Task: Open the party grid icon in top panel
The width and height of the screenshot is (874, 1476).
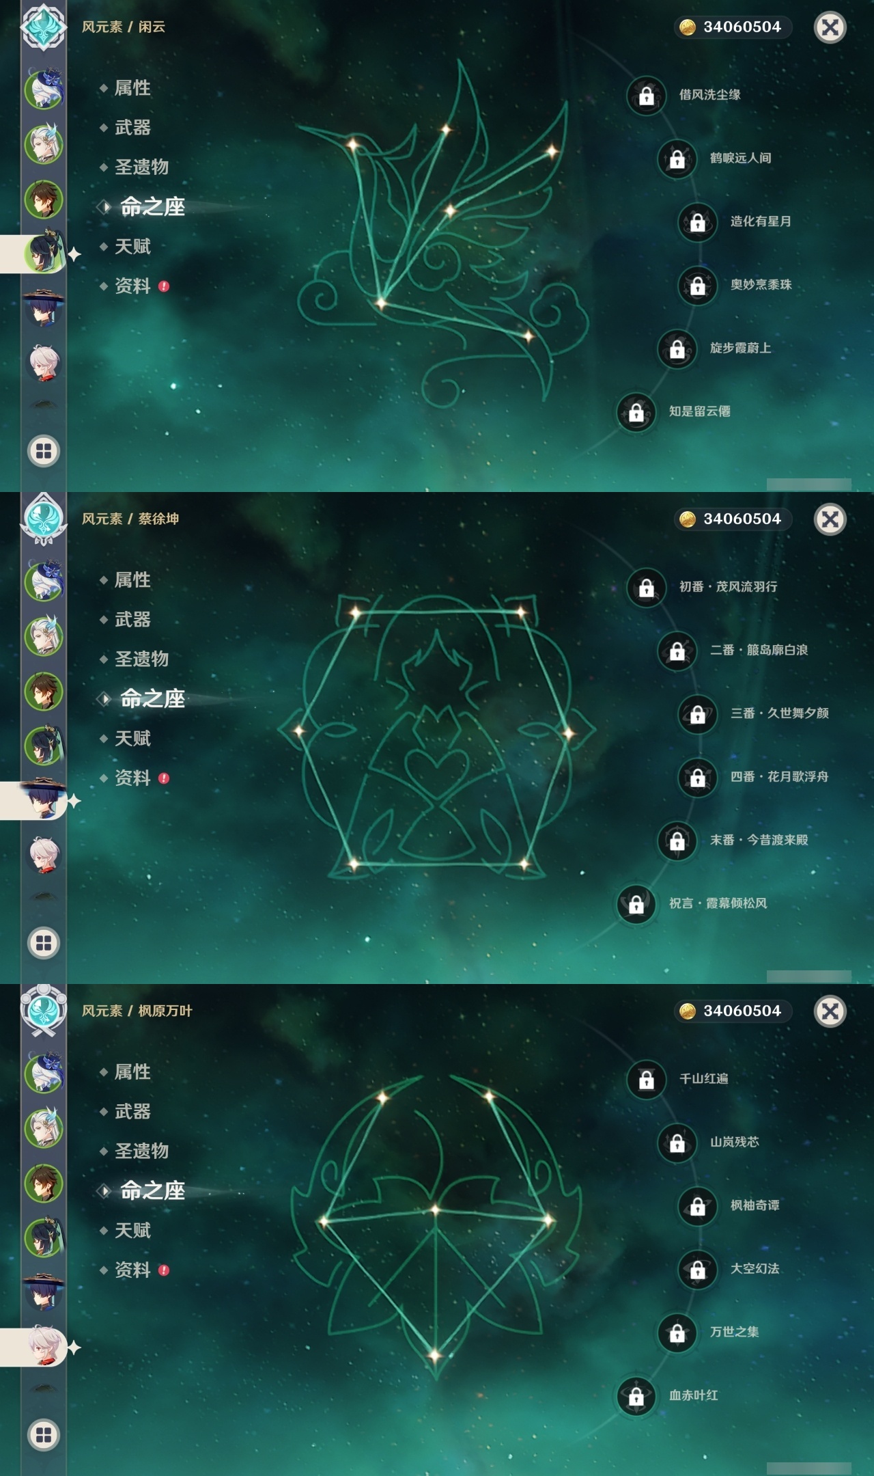Action: click(x=44, y=451)
